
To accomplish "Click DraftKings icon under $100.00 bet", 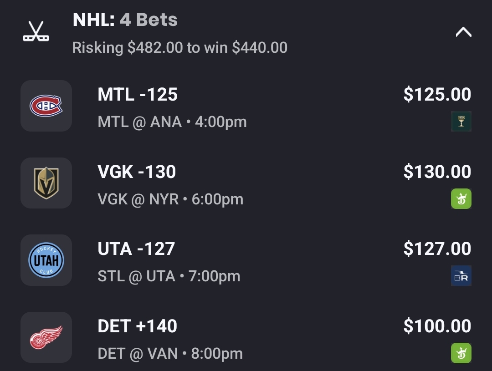I will pyautogui.click(x=461, y=353).
